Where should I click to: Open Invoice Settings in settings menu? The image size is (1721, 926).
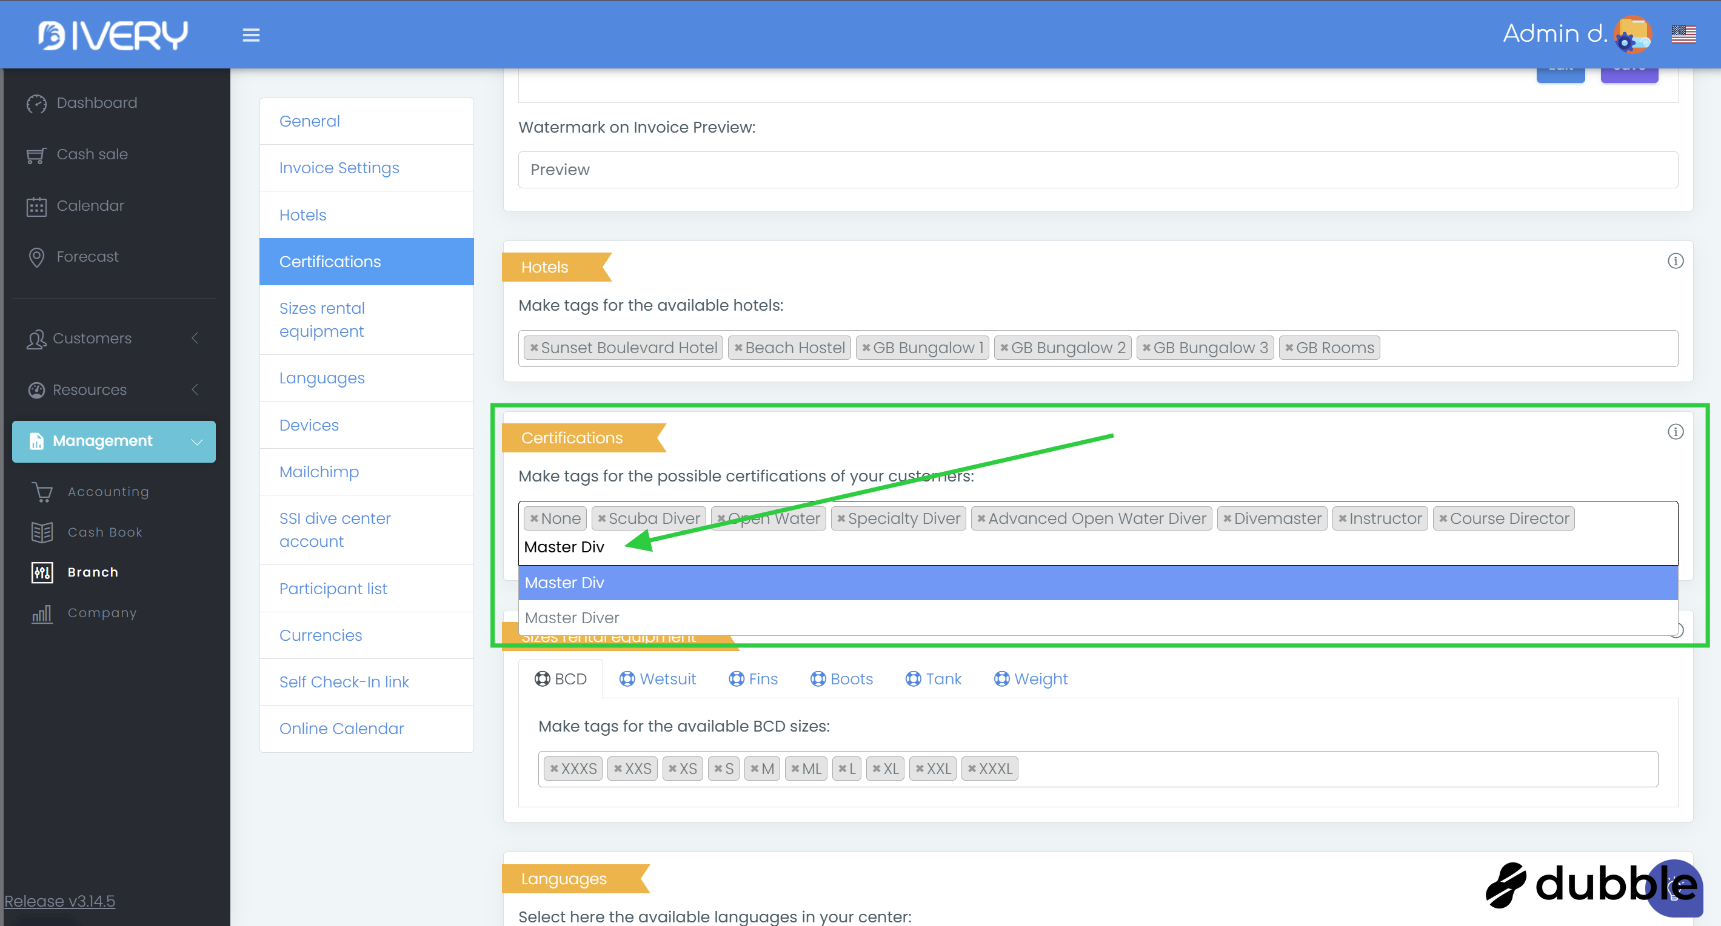339,168
